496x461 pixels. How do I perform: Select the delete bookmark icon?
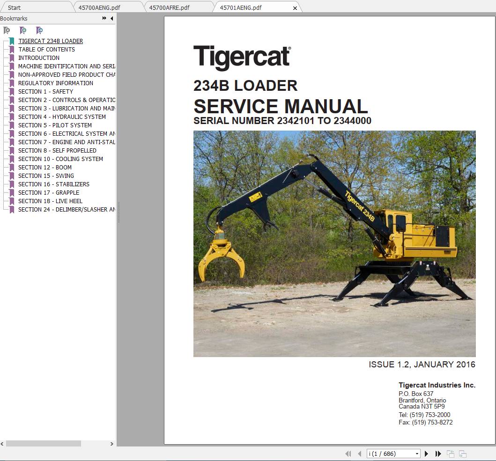(x=7, y=30)
